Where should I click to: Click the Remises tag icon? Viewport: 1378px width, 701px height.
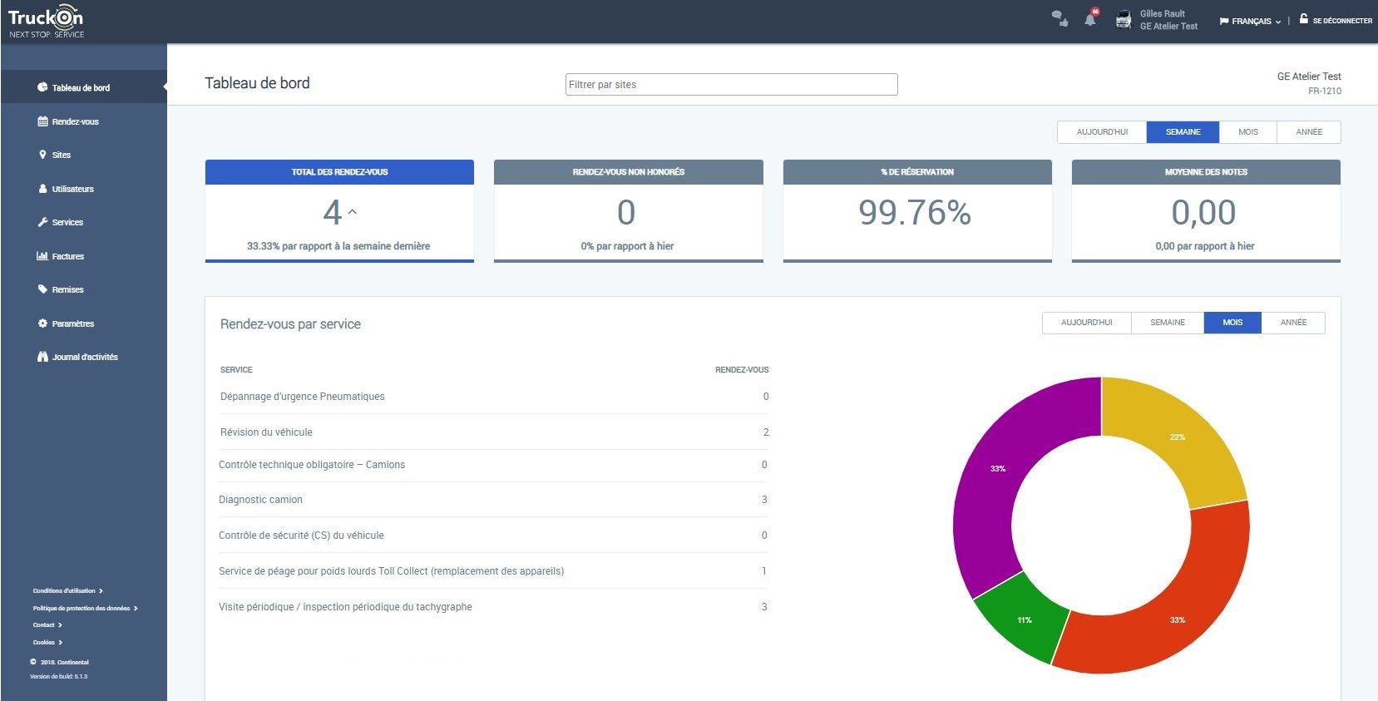(x=42, y=289)
